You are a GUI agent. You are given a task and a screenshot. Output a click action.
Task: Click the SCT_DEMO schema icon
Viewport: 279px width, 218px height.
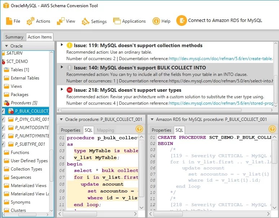click(3, 62)
